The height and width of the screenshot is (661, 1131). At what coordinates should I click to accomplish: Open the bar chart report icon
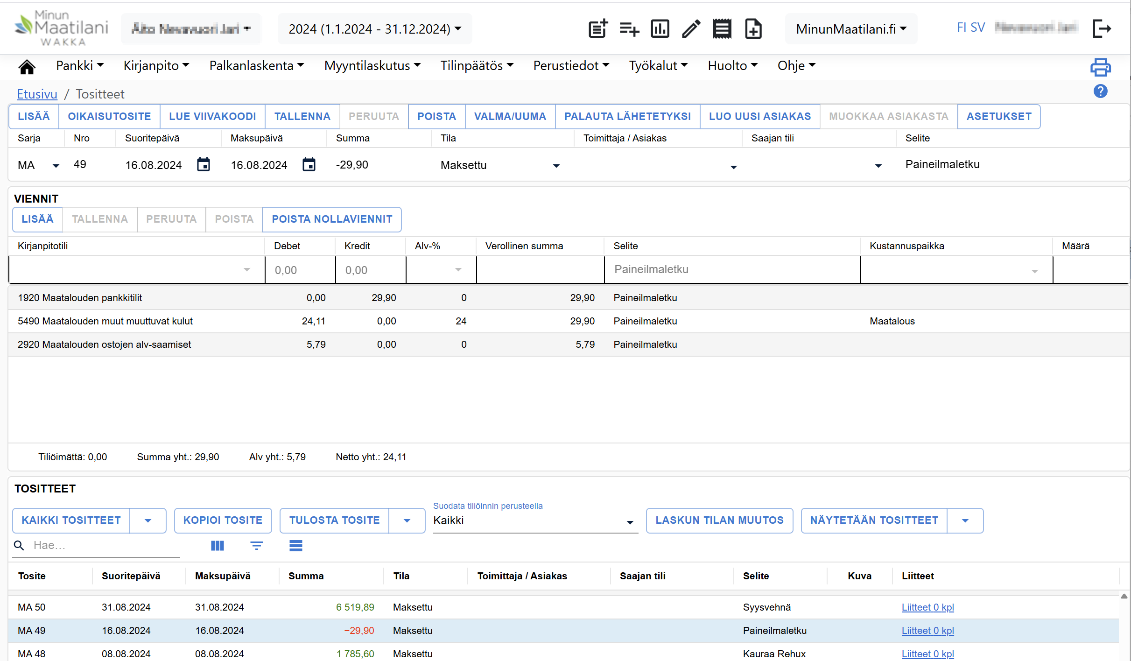click(x=660, y=29)
